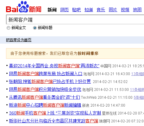
Task: Click the 按时间排序 notice text
Action: 88,53
